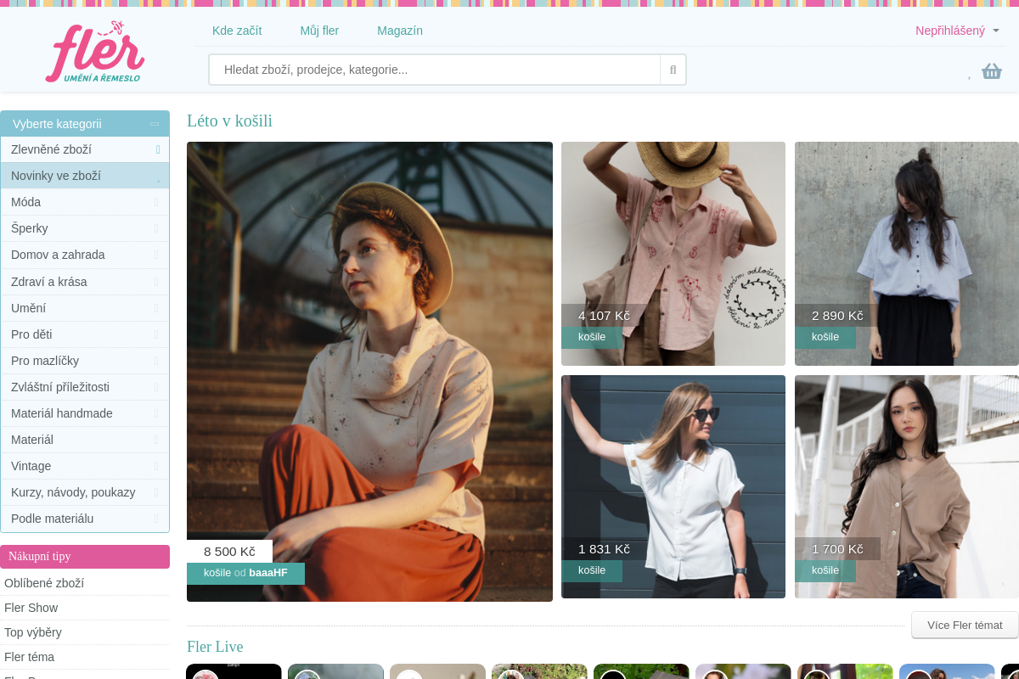Open the Magazín menu item
This screenshot has height=679, width=1019.
point(400,31)
